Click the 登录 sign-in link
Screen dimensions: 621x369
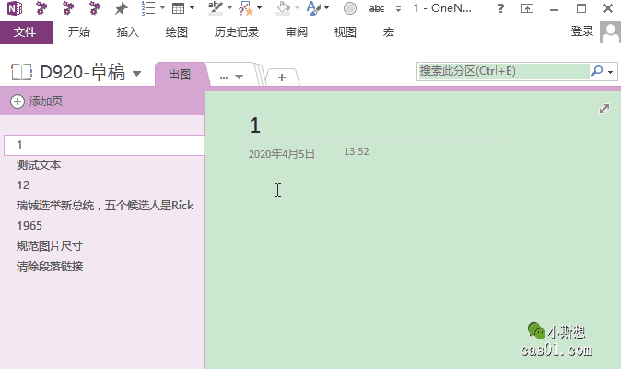582,31
